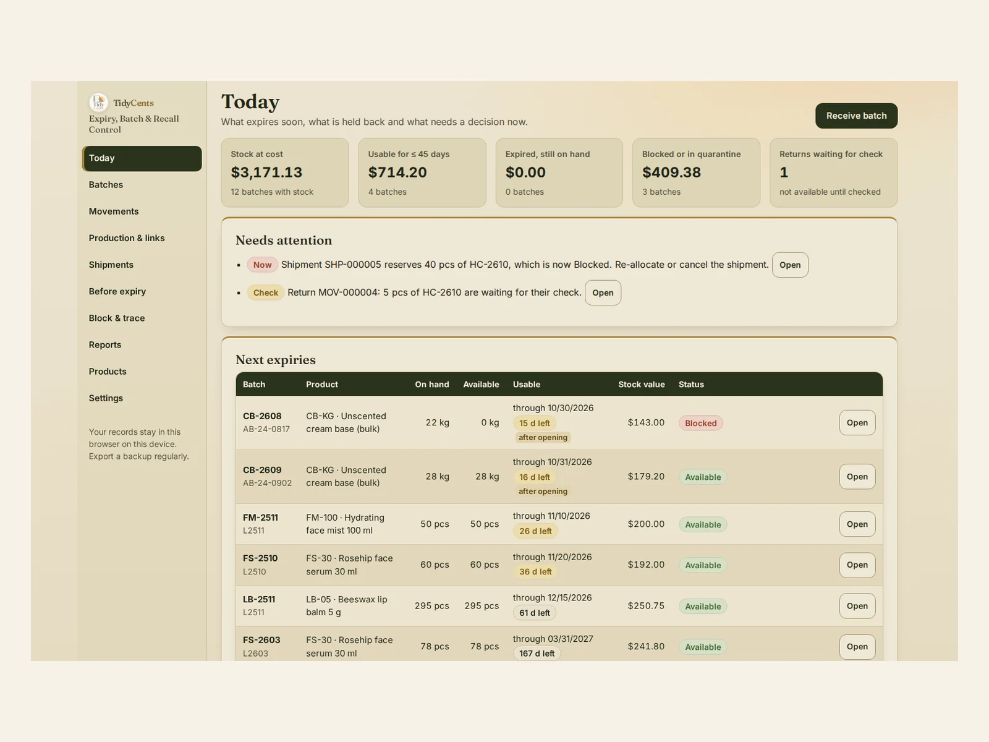Open batch FS-2603 row
The image size is (989, 742).
tap(857, 647)
